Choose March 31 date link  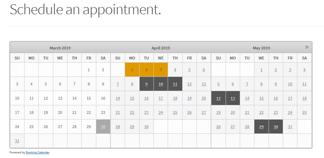[17, 141]
